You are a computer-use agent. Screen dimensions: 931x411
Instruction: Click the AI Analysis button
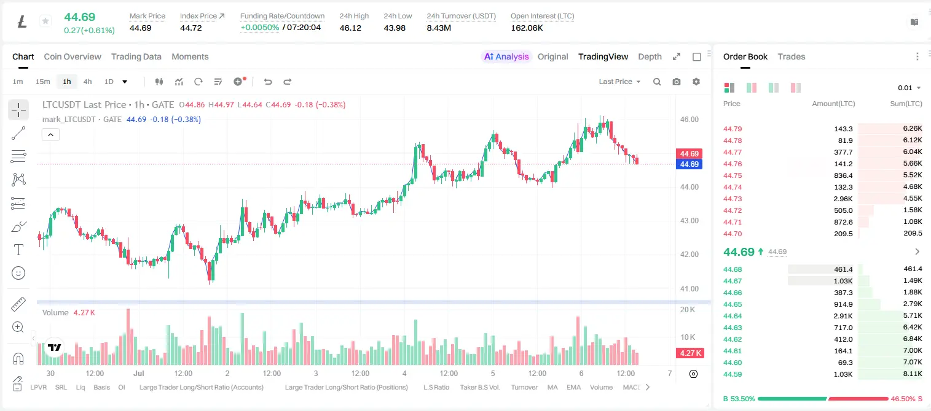(506, 56)
